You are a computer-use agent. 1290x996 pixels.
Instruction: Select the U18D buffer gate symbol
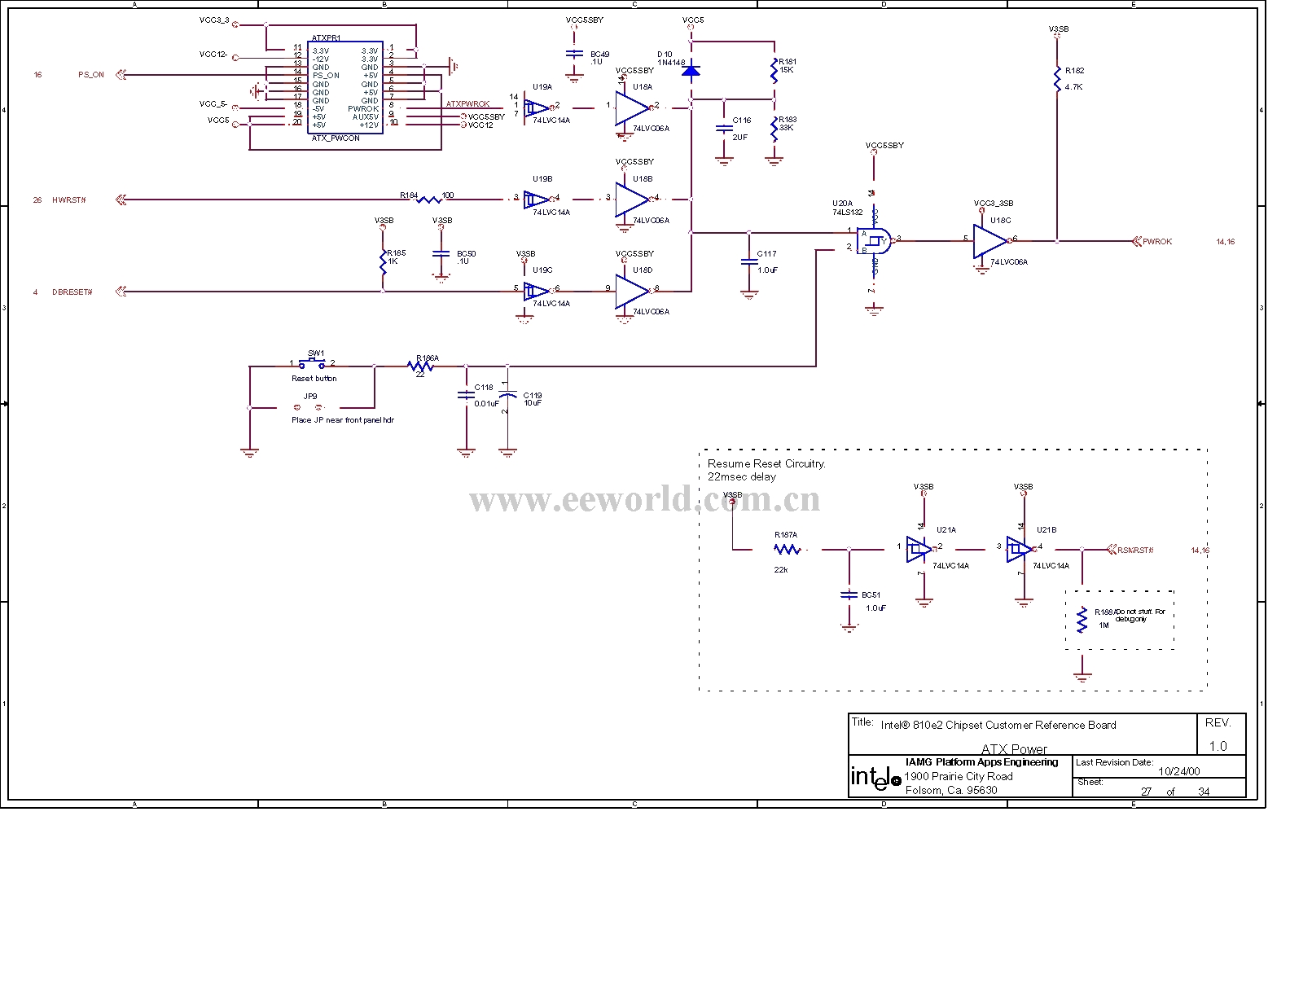coord(633,290)
